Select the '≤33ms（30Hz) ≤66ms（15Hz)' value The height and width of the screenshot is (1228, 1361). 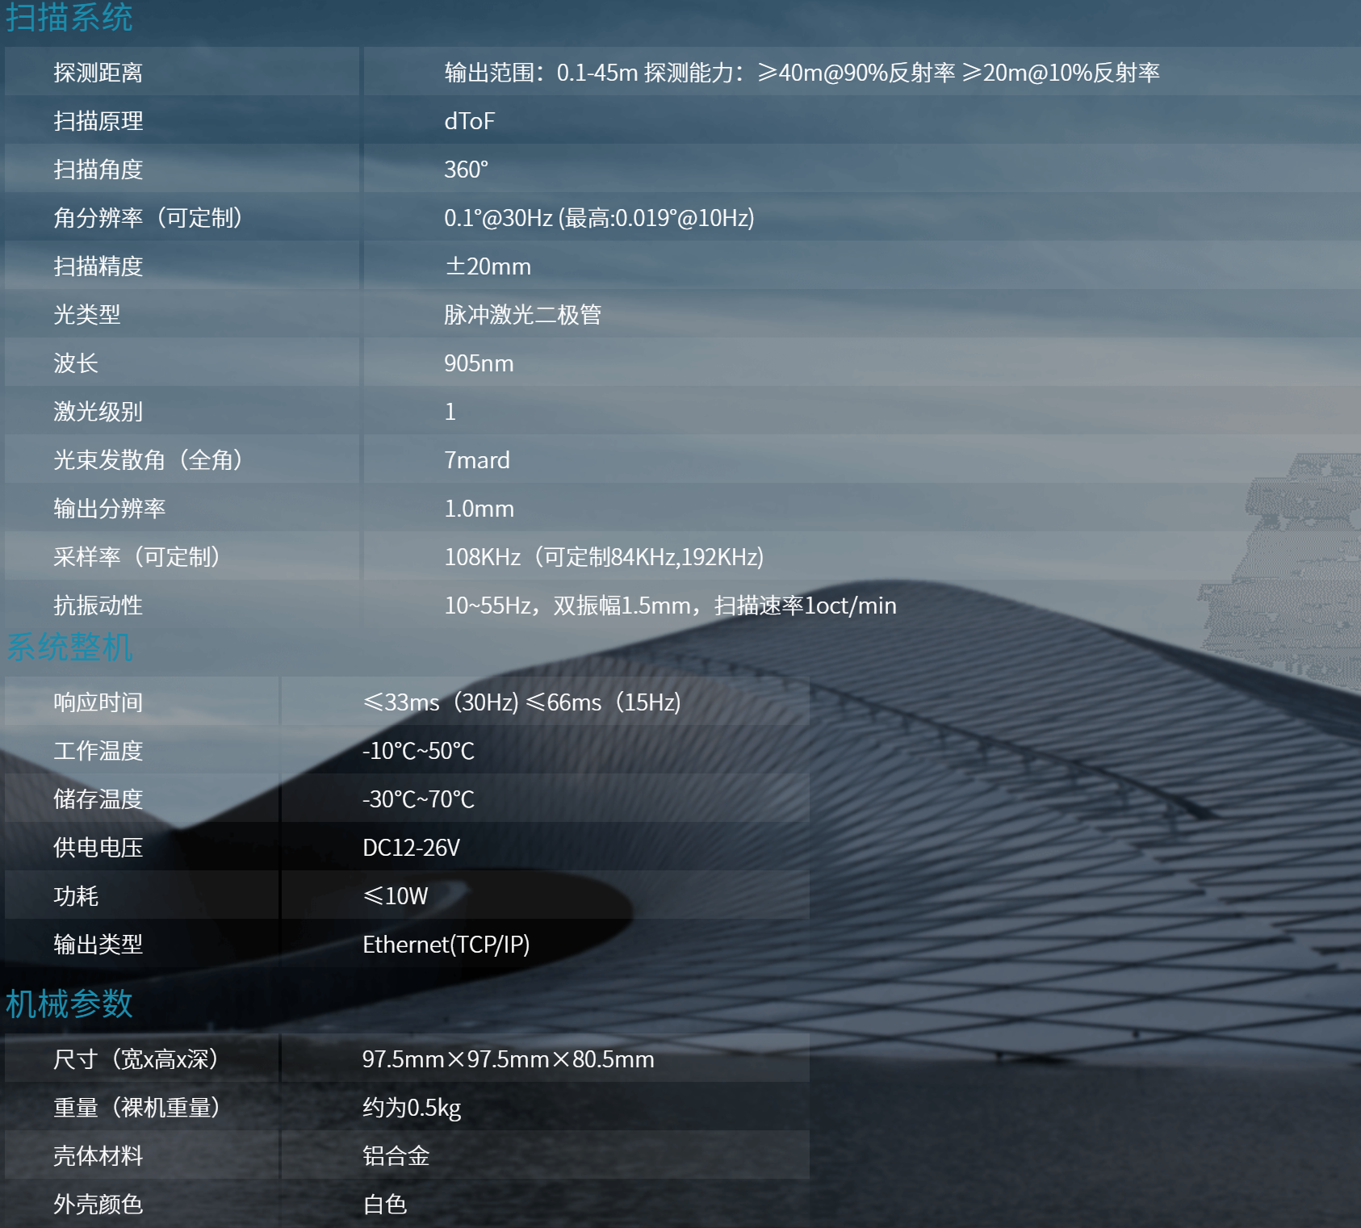point(521,702)
